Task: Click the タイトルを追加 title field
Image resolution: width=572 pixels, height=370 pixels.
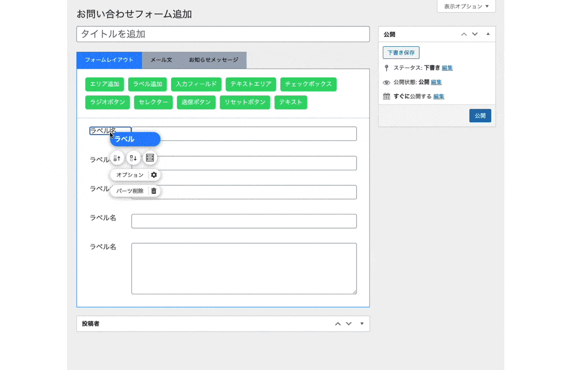Action: pos(223,34)
